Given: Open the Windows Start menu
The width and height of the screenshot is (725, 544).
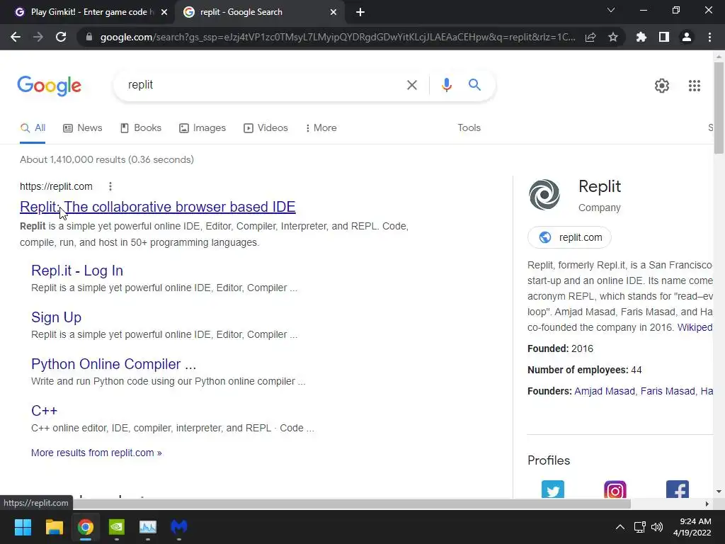Looking at the screenshot, I should click(x=23, y=527).
